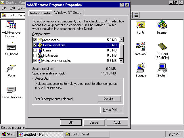Open the File menu in Control Panel
Image resolution: width=184 pixels, height=138 pixels.
(x=4, y=8)
